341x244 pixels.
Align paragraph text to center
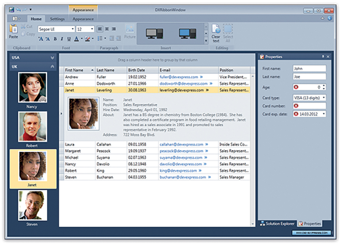tap(107, 29)
